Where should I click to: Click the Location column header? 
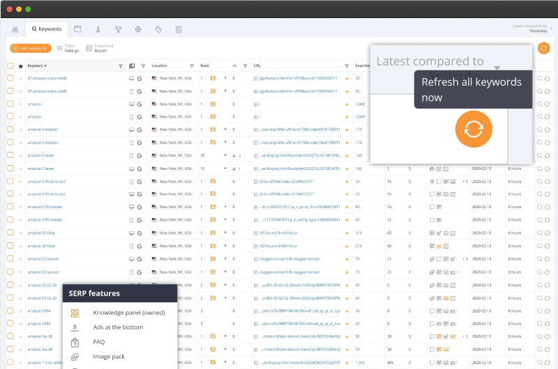point(159,65)
